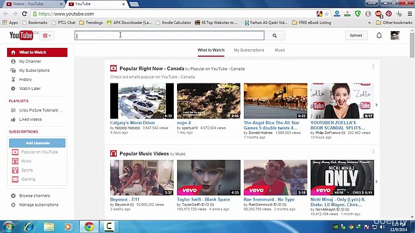Image resolution: width=415 pixels, height=233 pixels.
Task: Click the History hourglass icon
Action: [x=13, y=79]
